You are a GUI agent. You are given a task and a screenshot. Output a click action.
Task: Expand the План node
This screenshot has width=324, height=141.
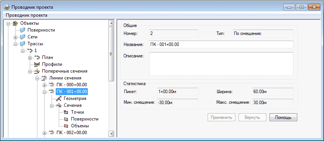coord(30,58)
